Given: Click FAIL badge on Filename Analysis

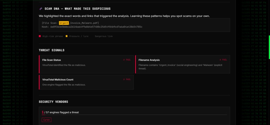Looking at the screenshot, I should click(223, 60).
